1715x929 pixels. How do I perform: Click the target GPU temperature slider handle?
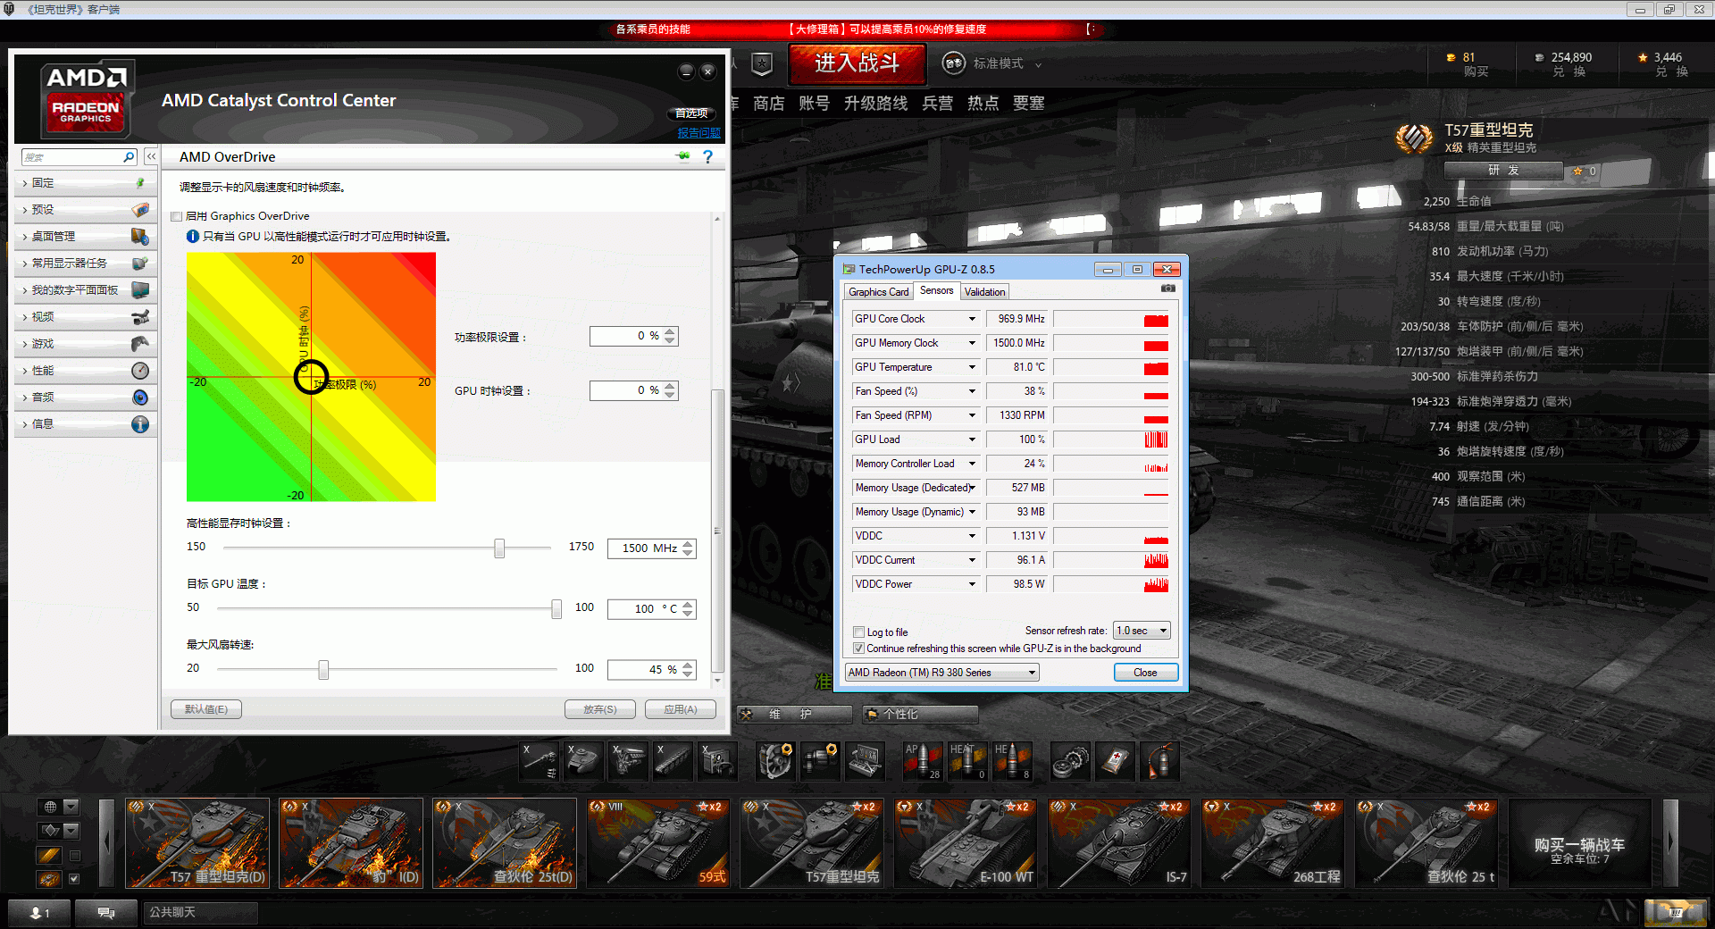[556, 608]
